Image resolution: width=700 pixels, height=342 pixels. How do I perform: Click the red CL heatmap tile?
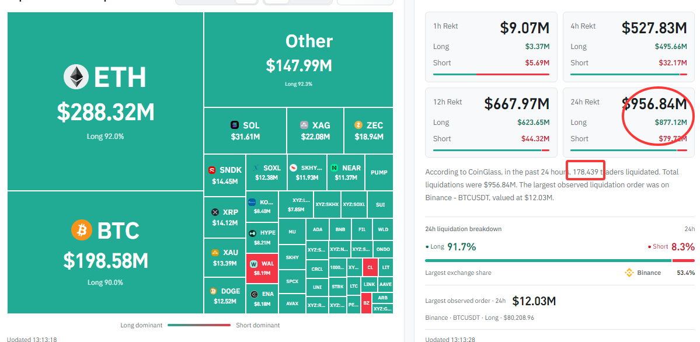pyautogui.click(x=370, y=268)
